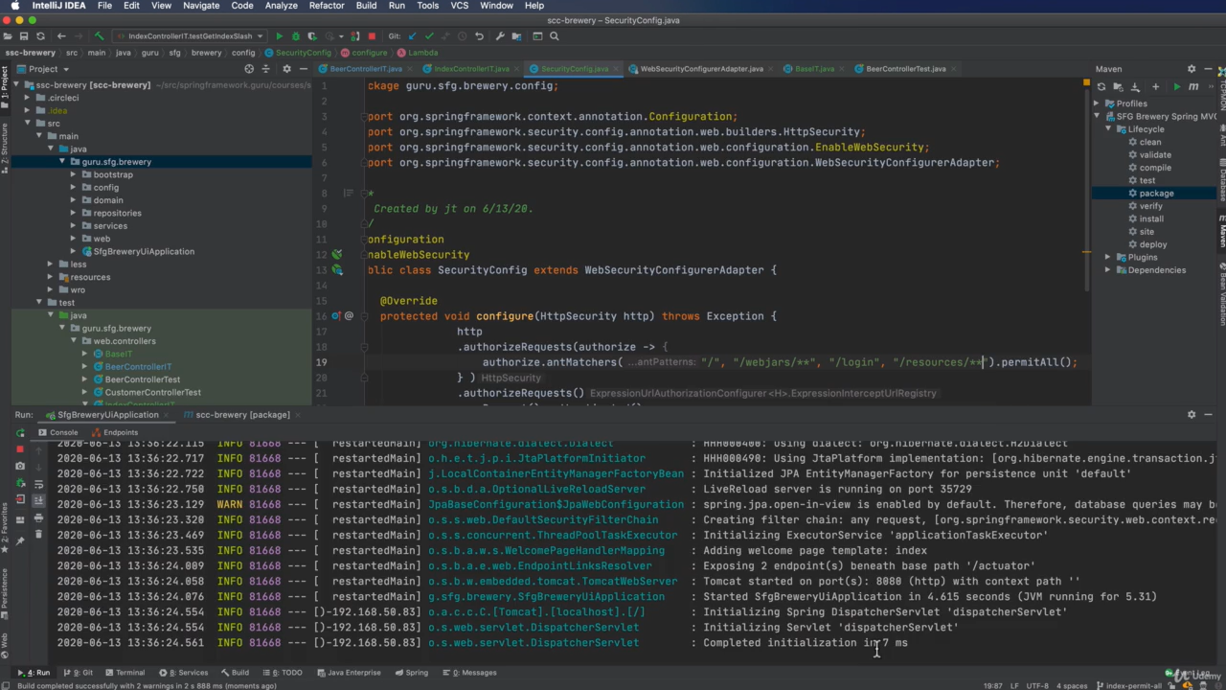Select the install lifecycle goal
1226x690 pixels.
[x=1151, y=218]
